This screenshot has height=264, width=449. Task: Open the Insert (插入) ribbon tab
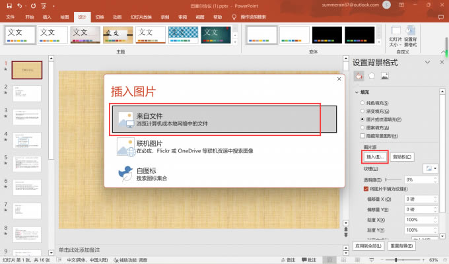coord(46,16)
